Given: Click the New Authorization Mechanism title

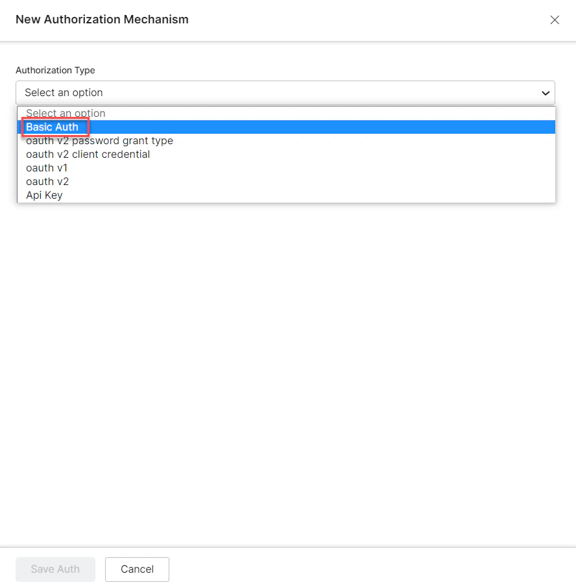Looking at the screenshot, I should pyautogui.click(x=102, y=19).
